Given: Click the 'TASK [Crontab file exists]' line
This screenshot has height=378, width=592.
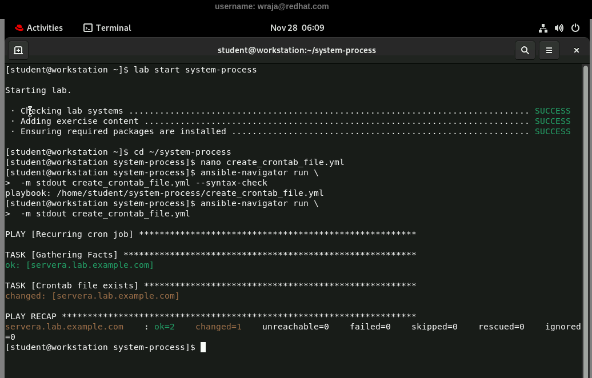Looking at the screenshot, I should pyautogui.click(x=73, y=285).
